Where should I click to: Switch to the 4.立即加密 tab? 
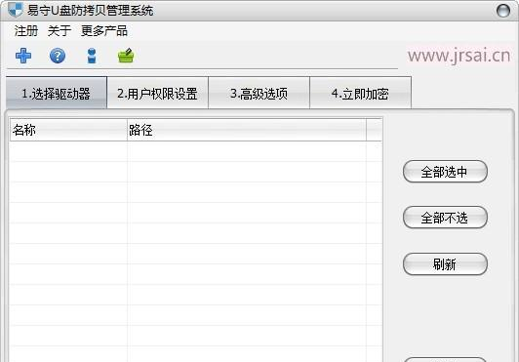pyautogui.click(x=360, y=93)
